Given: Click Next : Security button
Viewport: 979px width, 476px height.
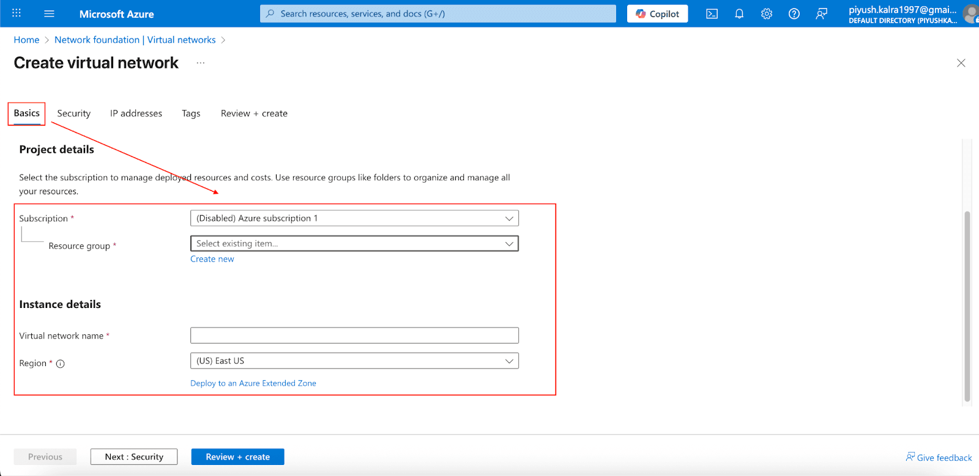Looking at the screenshot, I should [134, 456].
